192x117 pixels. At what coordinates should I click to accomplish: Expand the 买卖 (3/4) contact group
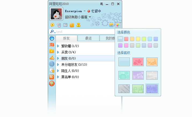coord(58,52)
